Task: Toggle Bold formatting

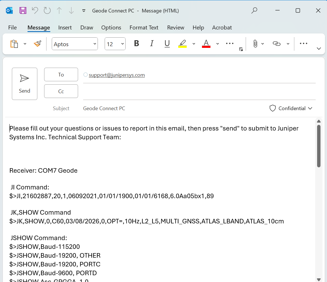Action: [x=137, y=44]
